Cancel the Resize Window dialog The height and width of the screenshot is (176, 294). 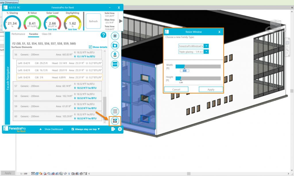click(x=176, y=89)
